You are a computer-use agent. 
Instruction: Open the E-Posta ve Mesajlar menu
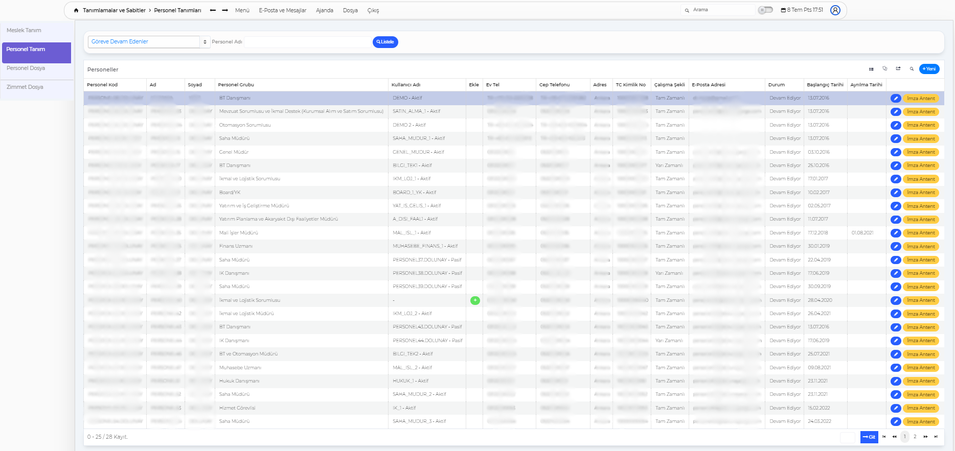[282, 10]
